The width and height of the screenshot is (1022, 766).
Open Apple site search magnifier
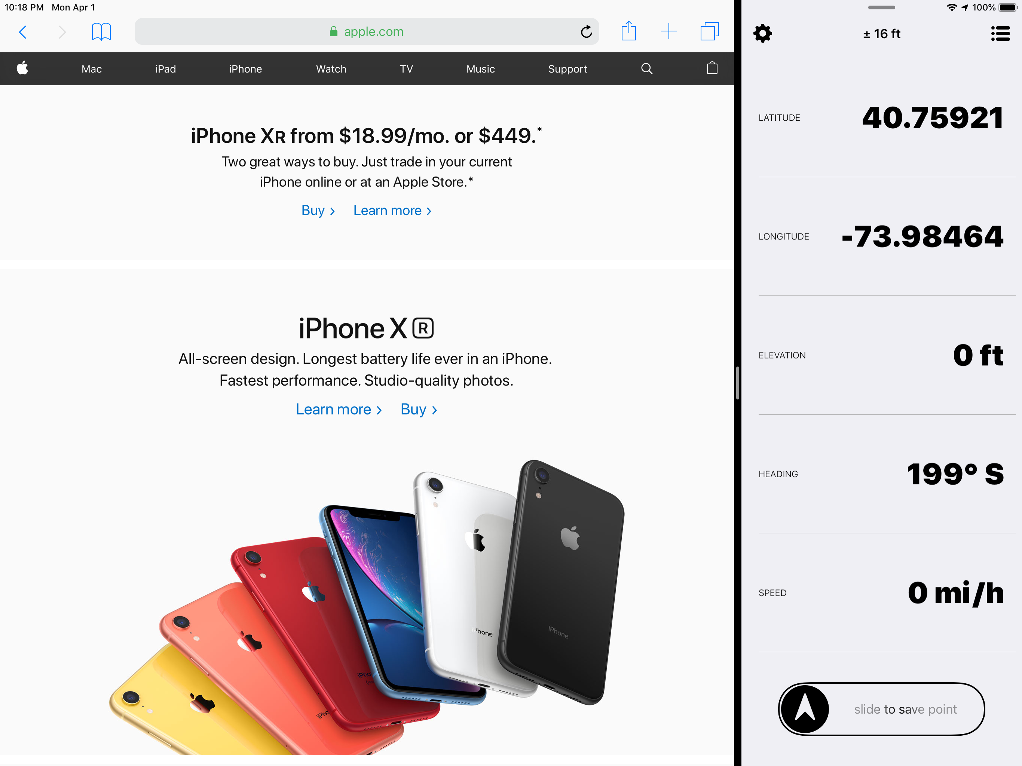(647, 69)
